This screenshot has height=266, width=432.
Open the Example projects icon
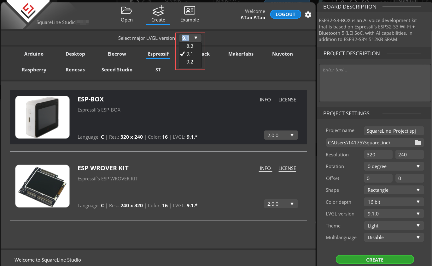(190, 10)
